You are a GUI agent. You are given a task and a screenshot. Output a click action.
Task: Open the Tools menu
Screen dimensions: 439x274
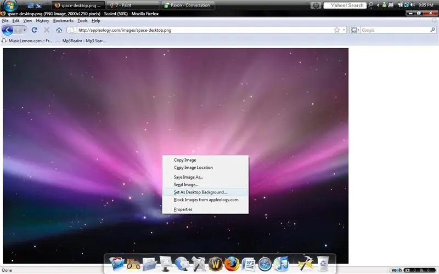point(83,21)
